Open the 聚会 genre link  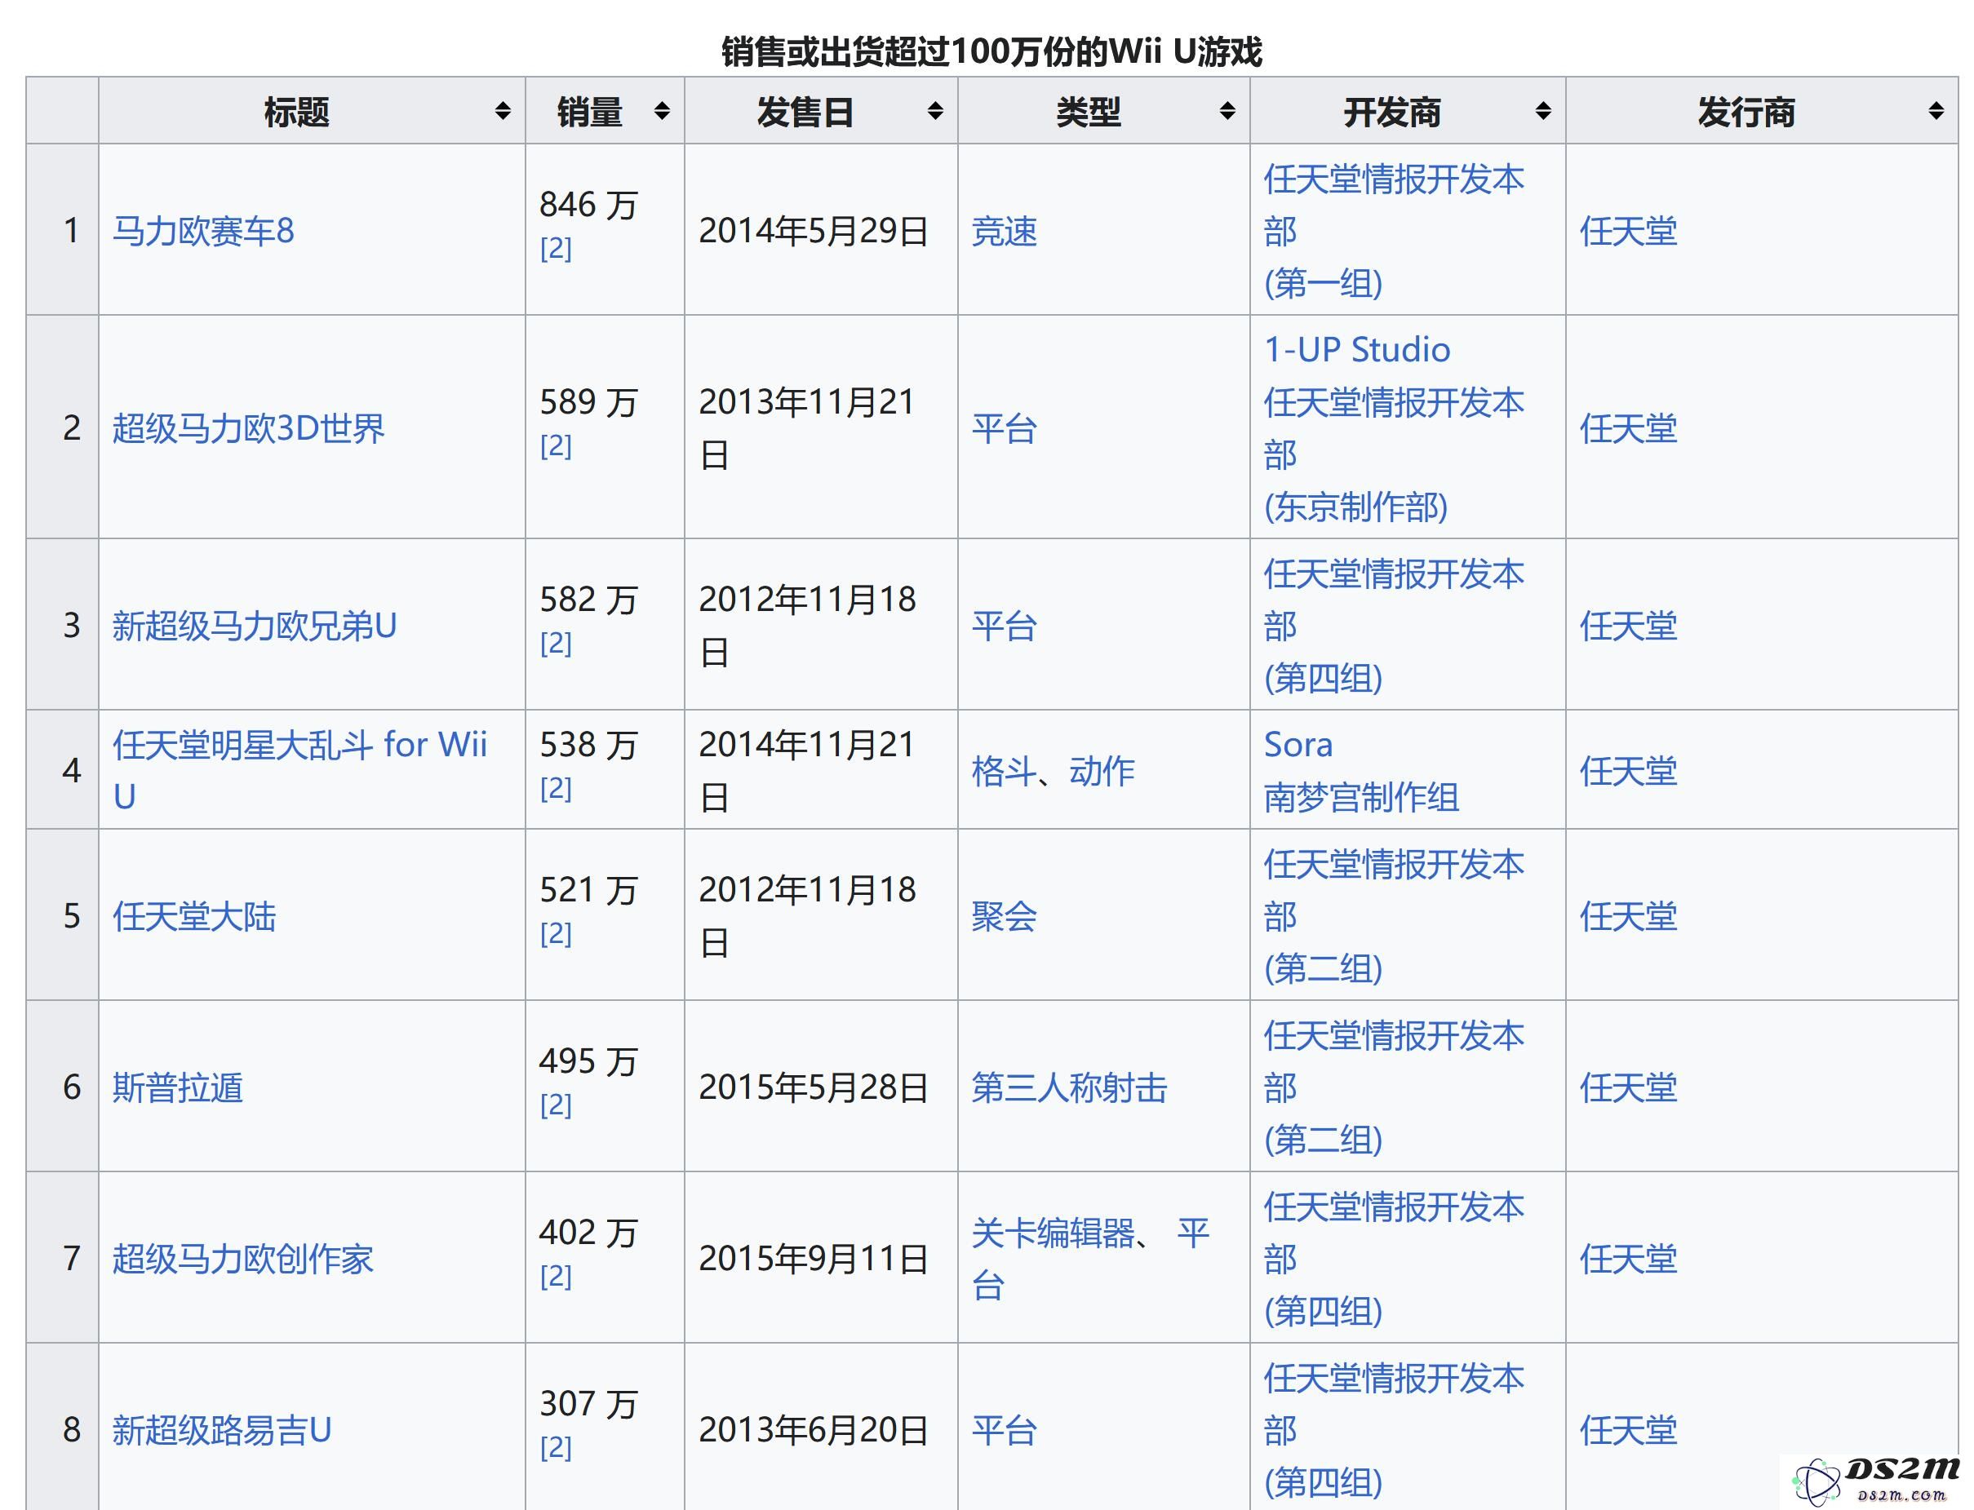point(1004,916)
